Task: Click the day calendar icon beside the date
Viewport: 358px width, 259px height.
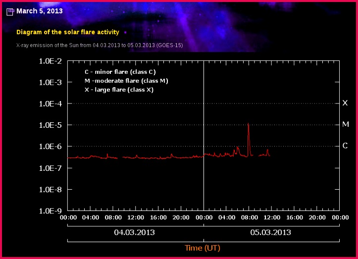Action: point(10,11)
